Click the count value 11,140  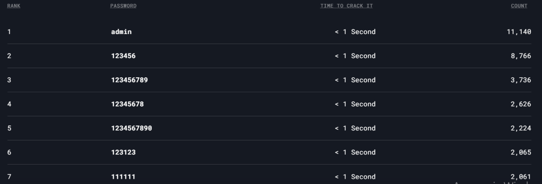[519, 32]
